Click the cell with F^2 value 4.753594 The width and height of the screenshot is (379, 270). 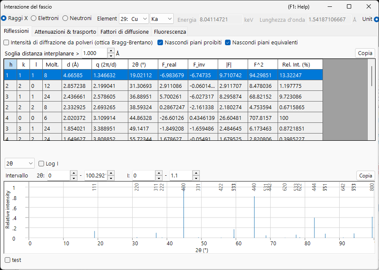(263, 107)
